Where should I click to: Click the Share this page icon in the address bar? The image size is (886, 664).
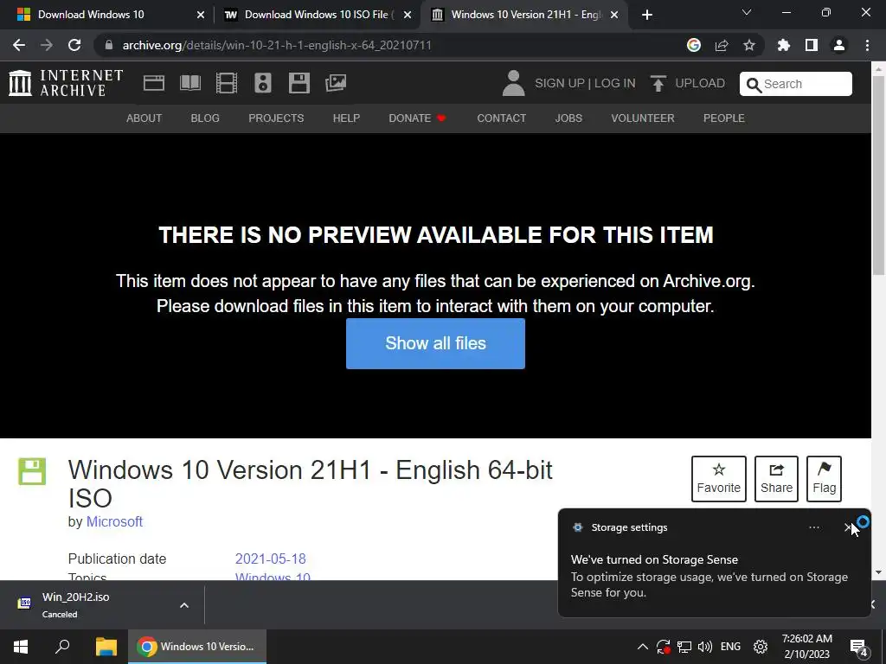[722, 45]
